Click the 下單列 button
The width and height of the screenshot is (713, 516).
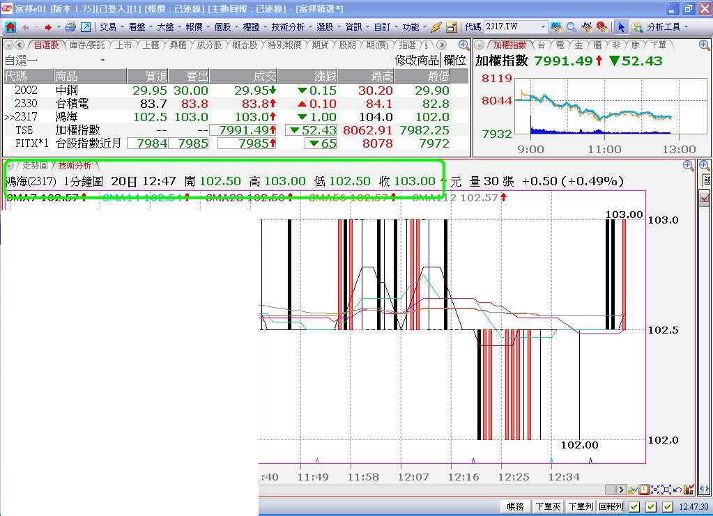[x=581, y=506]
